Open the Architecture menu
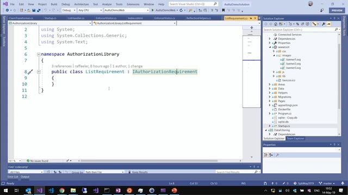The width and height of the screenshot is (348, 195). tap(81, 4)
